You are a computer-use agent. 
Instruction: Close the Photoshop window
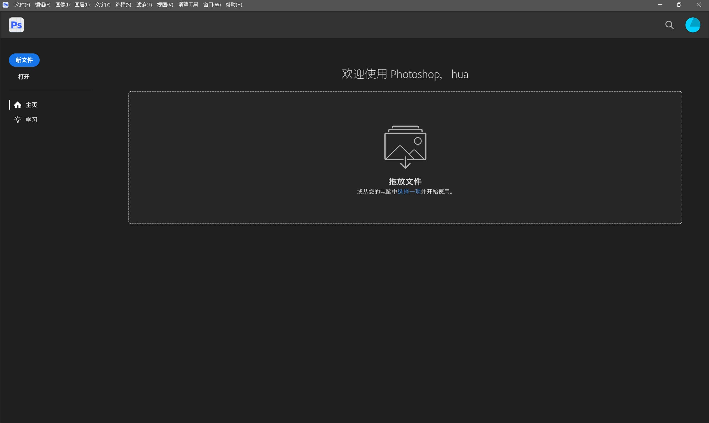(x=699, y=4)
